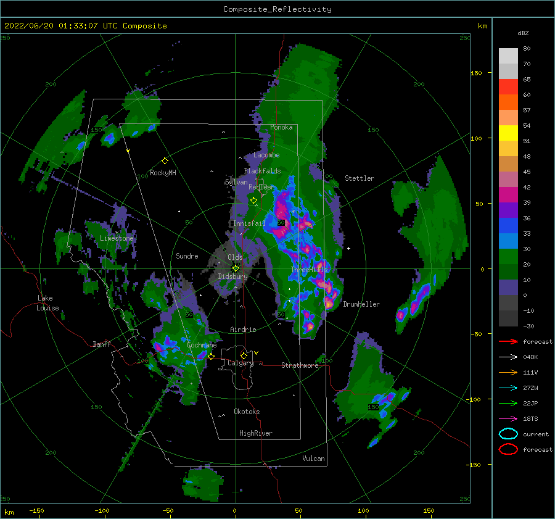Click the dBZ legend heading
The height and width of the screenshot is (519, 555).
(523, 33)
